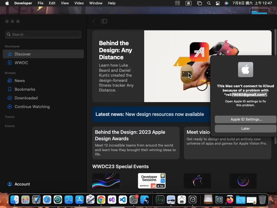Image resolution: width=277 pixels, height=208 pixels.
Task: Click the date and time in menu bar
Action: pos(252,3)
